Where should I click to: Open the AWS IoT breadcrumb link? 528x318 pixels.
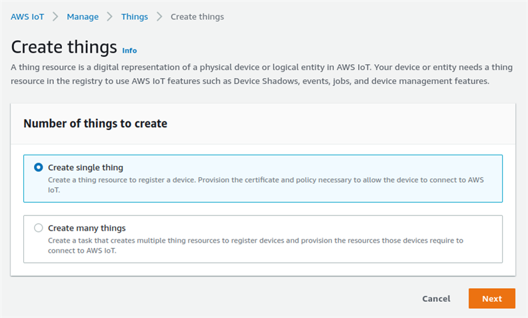pos(27,17)
